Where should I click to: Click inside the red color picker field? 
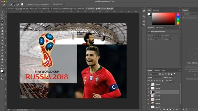tap(163, 18)
